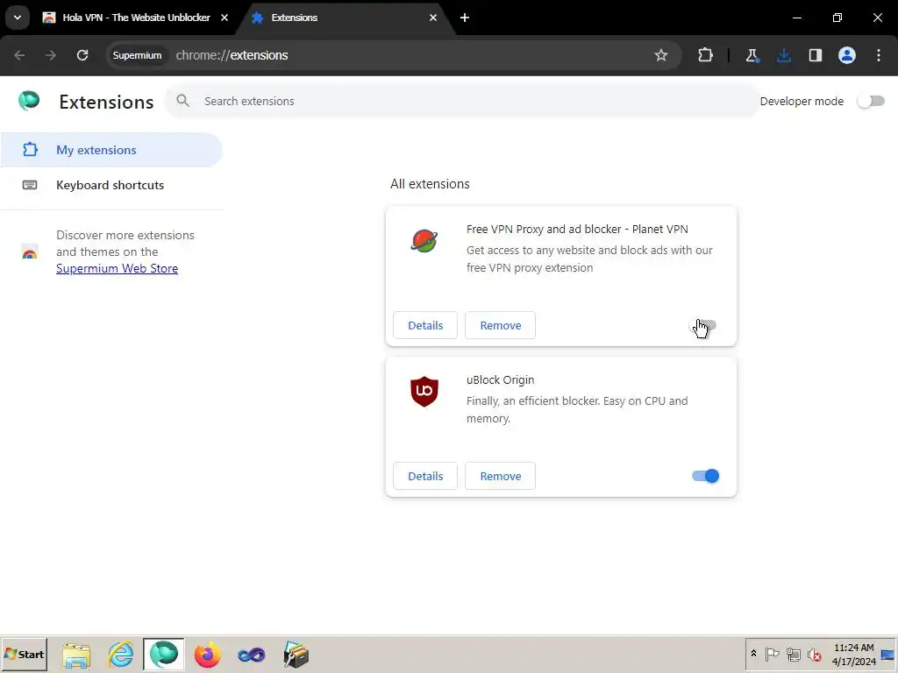Click the "Free VPN Proxy and ad blocker - Planet VPN" title
The width and height of the screenshot is (898, 673).
pos(577,230)
